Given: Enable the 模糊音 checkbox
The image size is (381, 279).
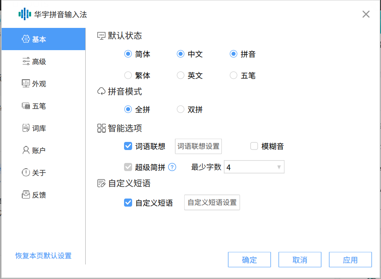Looking at the screenshot, I should click(x=254, y=146).
